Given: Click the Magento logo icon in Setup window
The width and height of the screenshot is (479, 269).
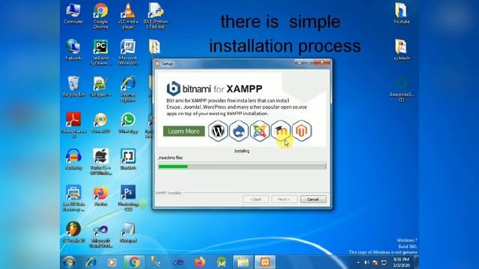Looking at the screenshot, I should (302, 131).
